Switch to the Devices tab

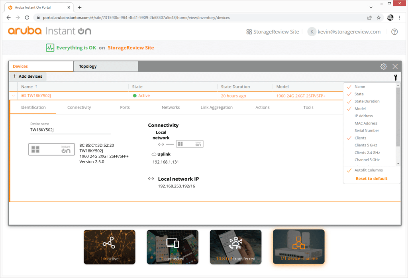click(x=41, y=67)
